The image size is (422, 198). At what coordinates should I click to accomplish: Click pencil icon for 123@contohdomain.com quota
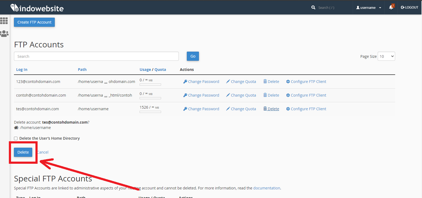click(228, 81)
